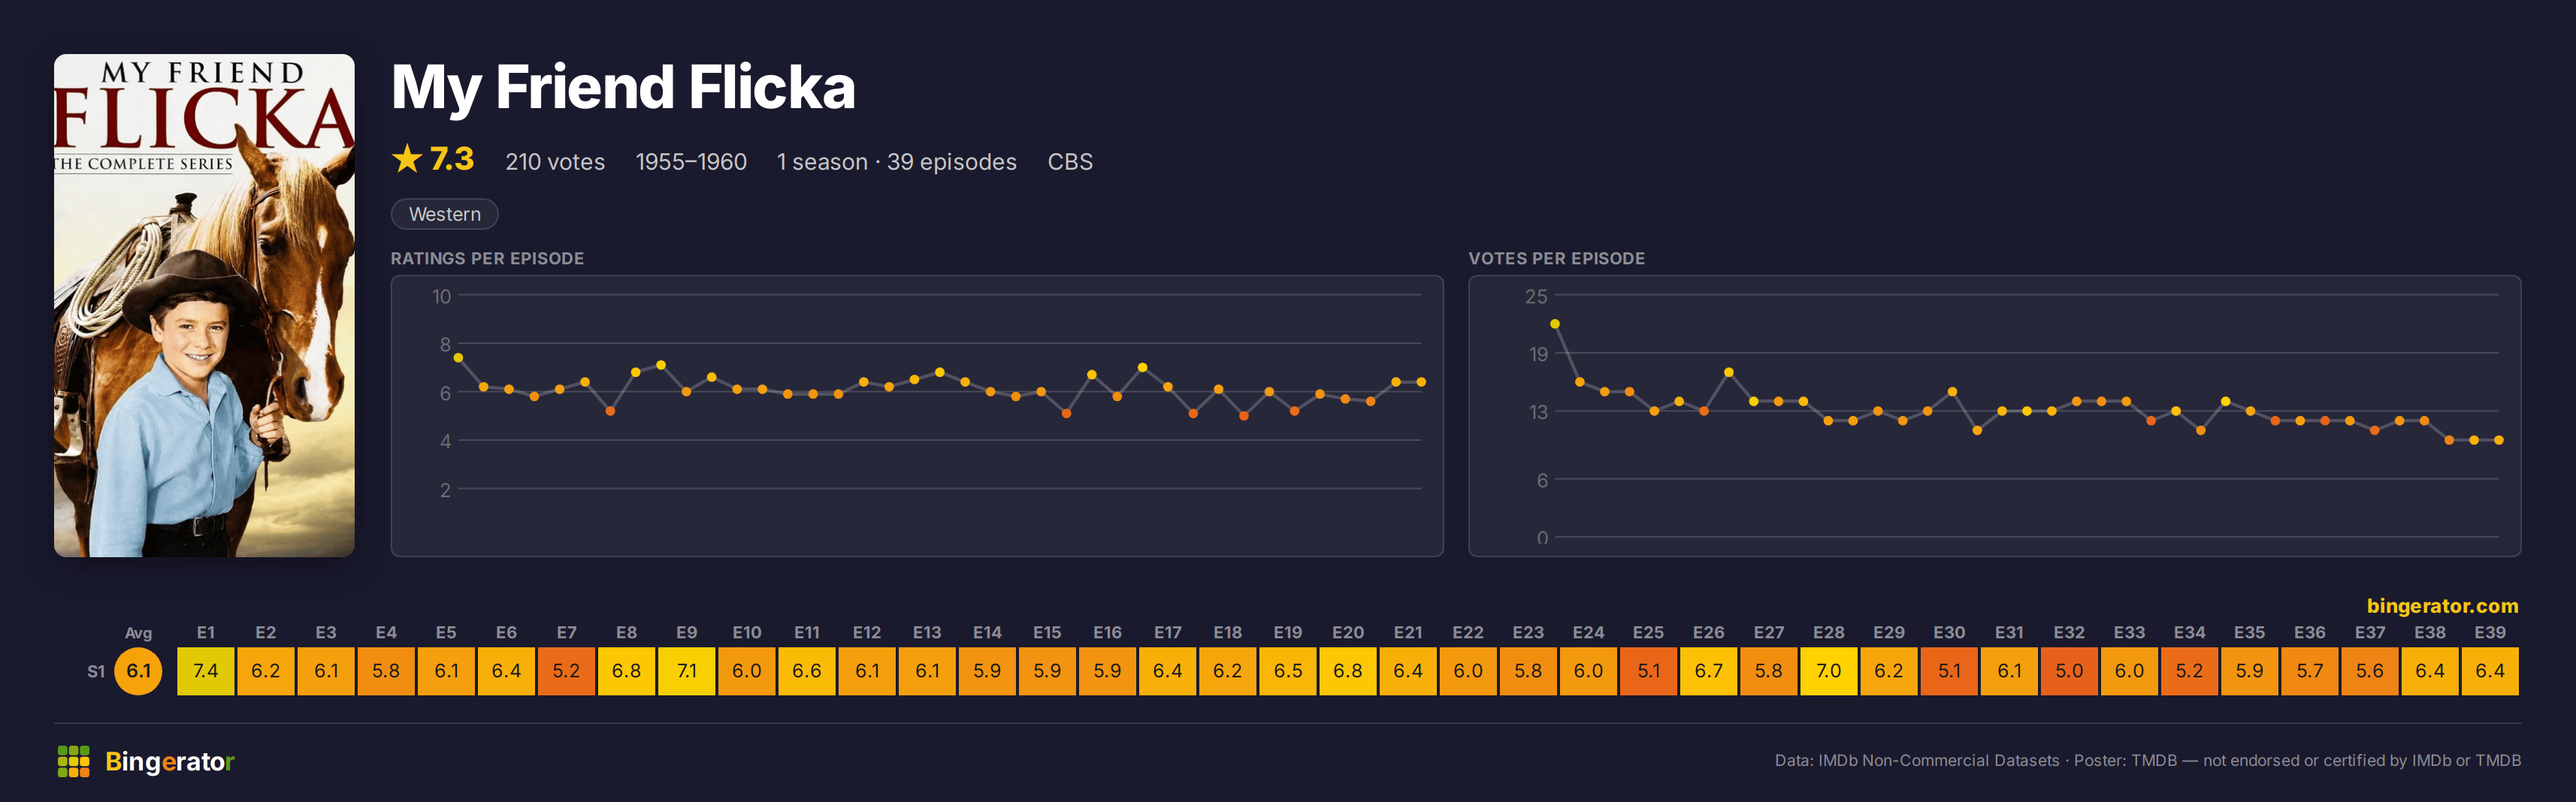Click the CBS network label
This screenshot has width=2576, height=802.
1070,161
